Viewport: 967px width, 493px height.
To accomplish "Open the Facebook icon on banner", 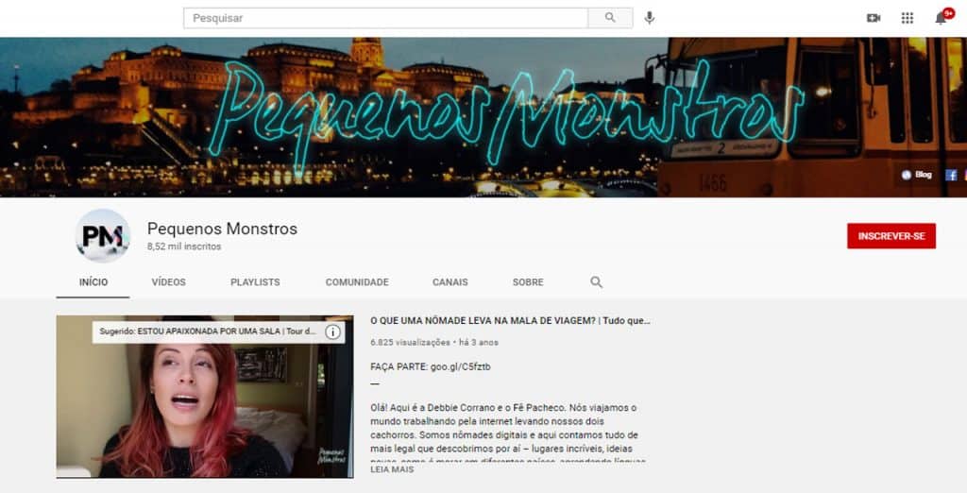I will click(x=951, y=176).
